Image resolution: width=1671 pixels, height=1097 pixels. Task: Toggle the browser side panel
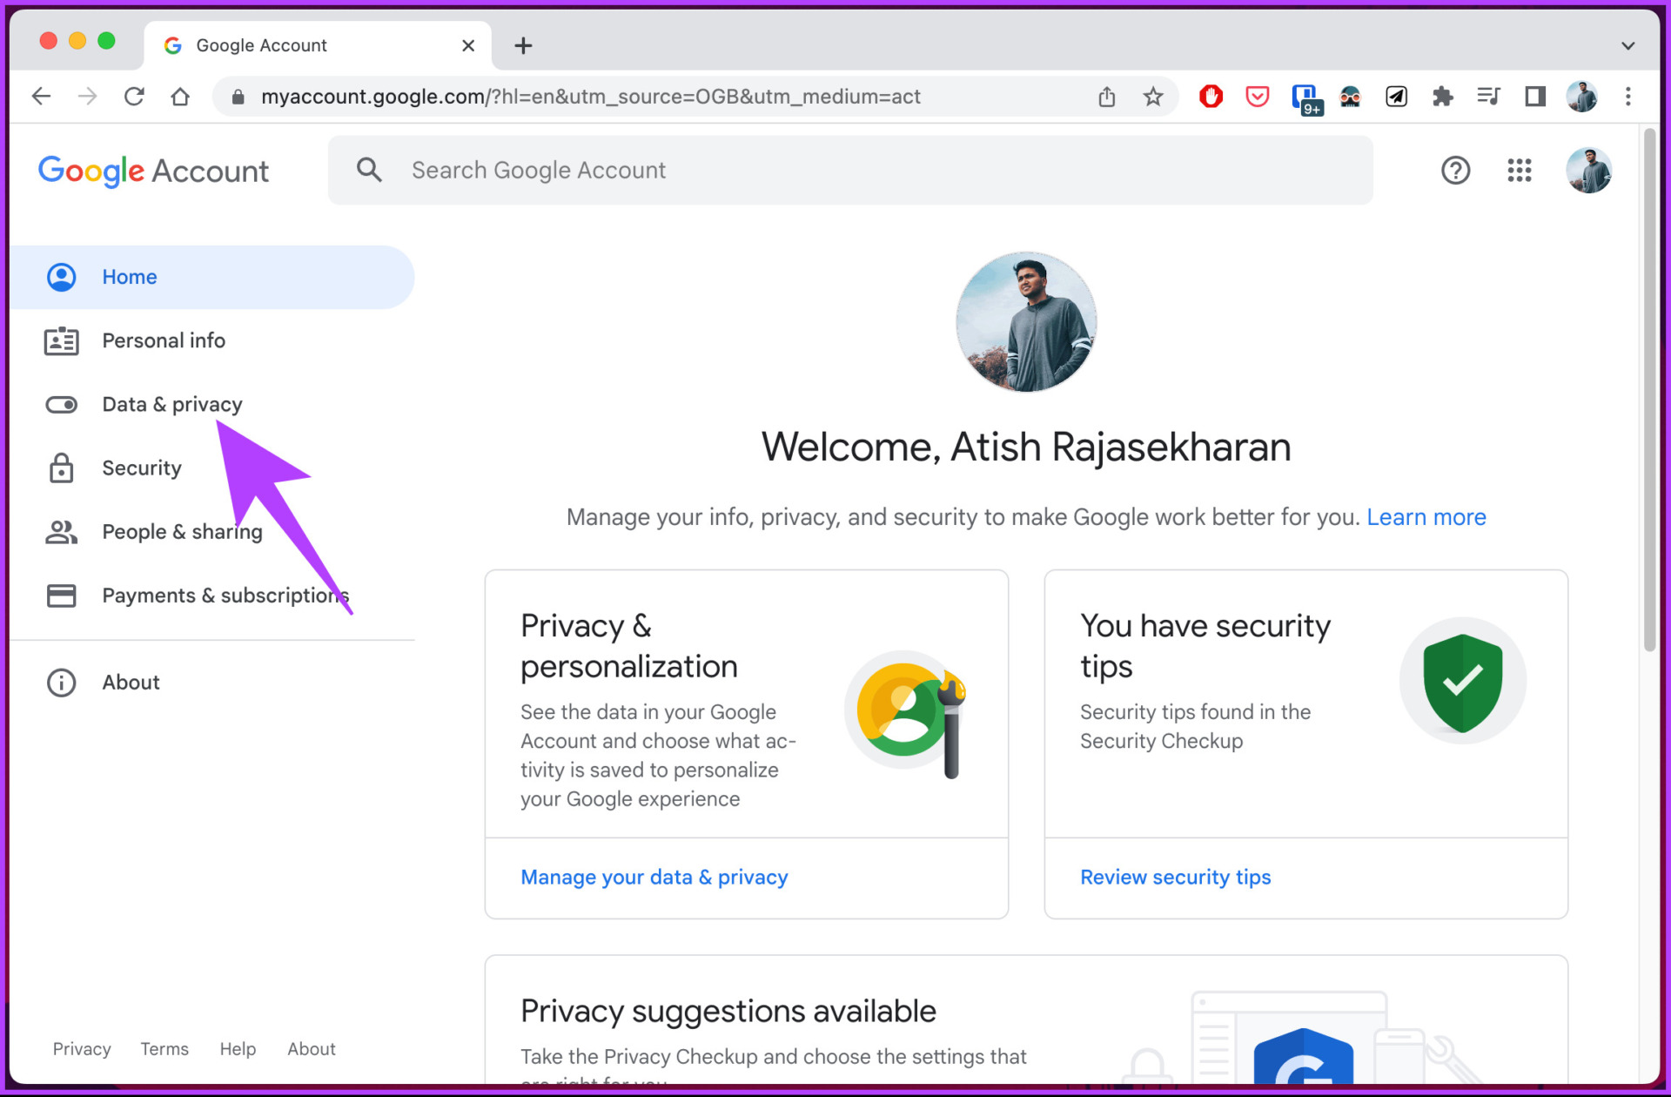click(x=1535, y=97)
